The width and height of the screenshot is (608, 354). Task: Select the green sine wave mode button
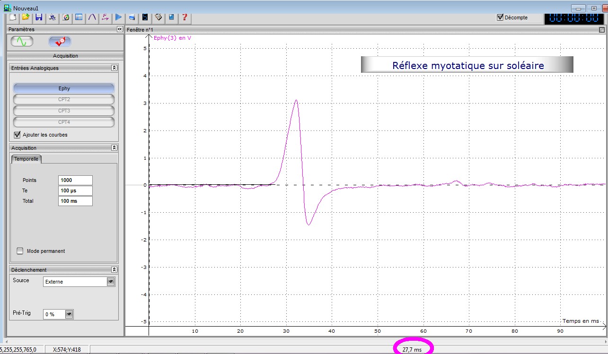pos(22,42)
